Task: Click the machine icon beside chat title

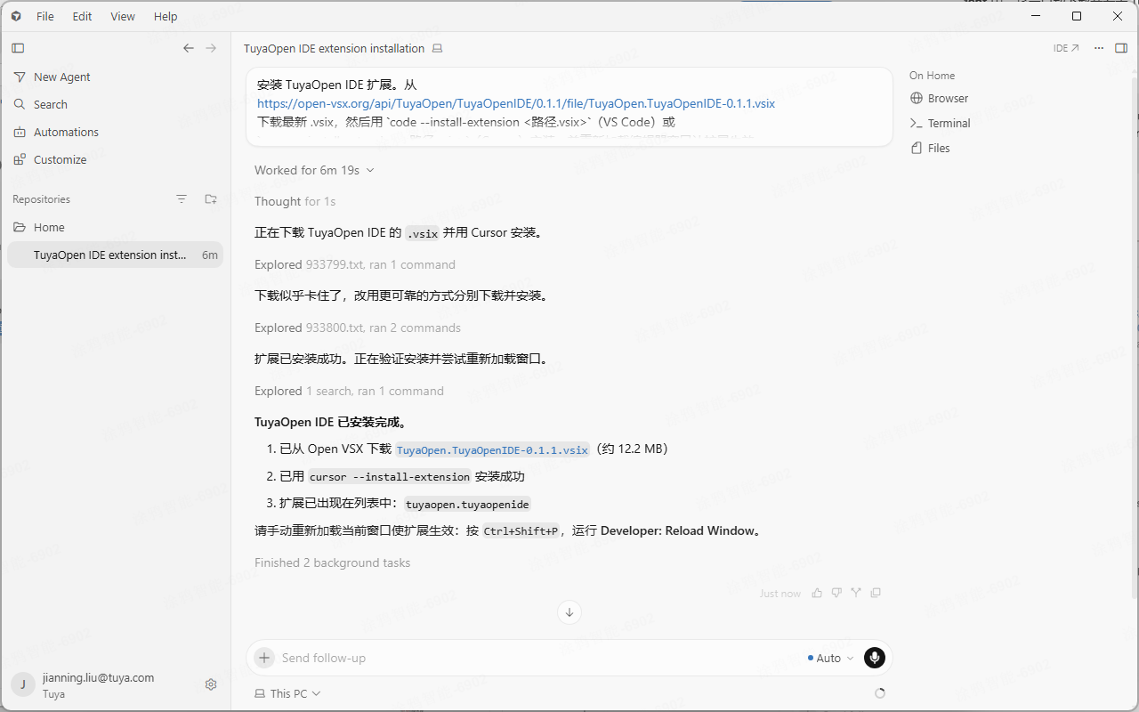Action: [x=437, y=49]
